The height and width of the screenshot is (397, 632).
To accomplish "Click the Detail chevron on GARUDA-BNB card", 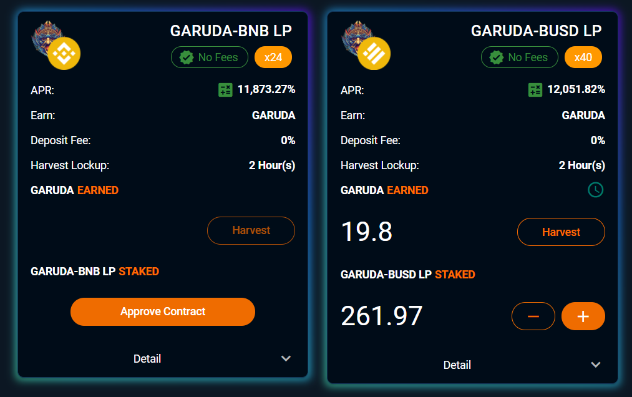I will 286,359.
